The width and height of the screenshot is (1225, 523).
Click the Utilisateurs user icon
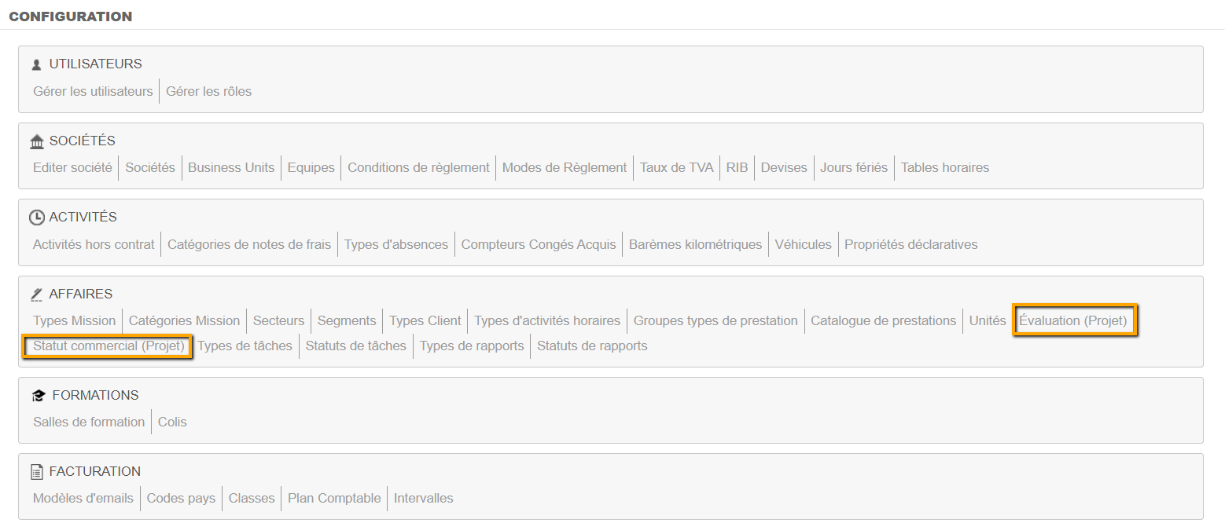point(36,64)
